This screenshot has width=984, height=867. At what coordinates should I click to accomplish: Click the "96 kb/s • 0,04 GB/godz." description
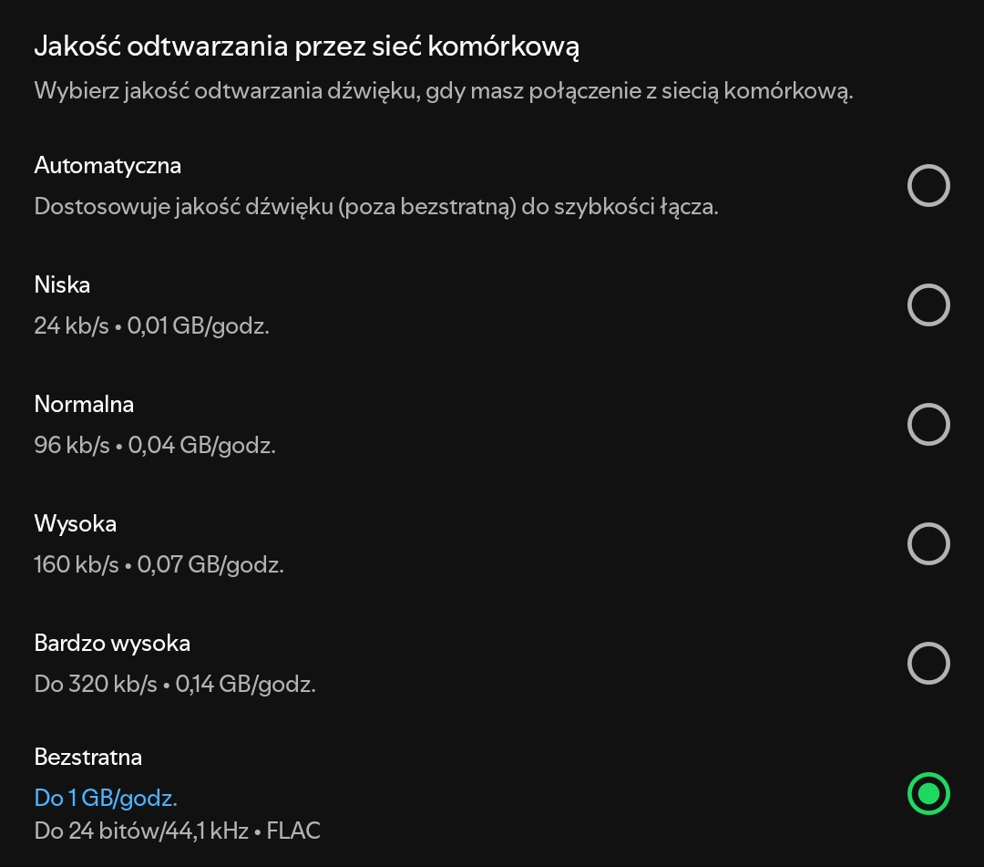tap(155, 446)
